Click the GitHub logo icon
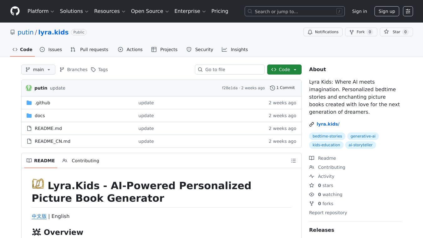 (x=15, y=11)
